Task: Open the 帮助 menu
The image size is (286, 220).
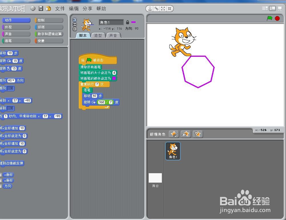Action: 101,9
